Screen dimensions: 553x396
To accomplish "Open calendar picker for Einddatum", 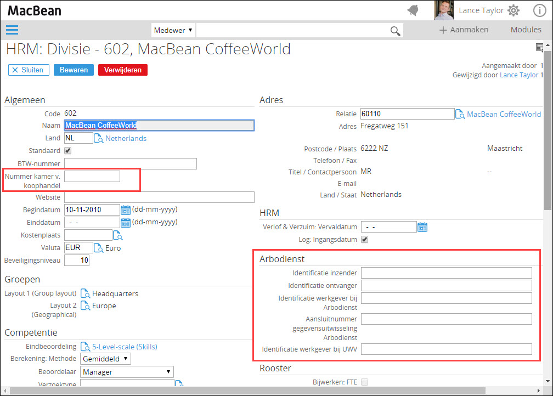I will (126, 223).
